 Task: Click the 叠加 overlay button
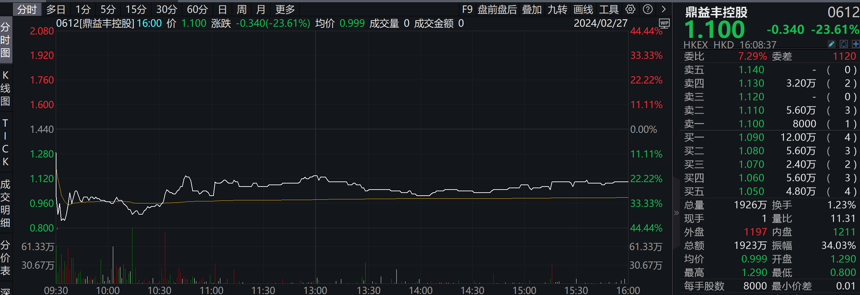(532, 9)
